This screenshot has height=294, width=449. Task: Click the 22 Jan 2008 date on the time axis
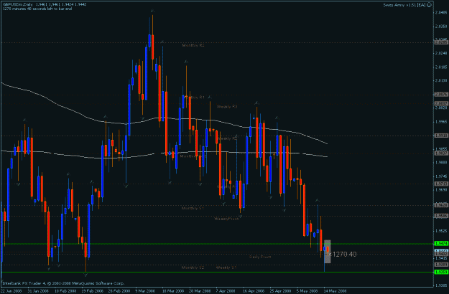pos(10,291)
